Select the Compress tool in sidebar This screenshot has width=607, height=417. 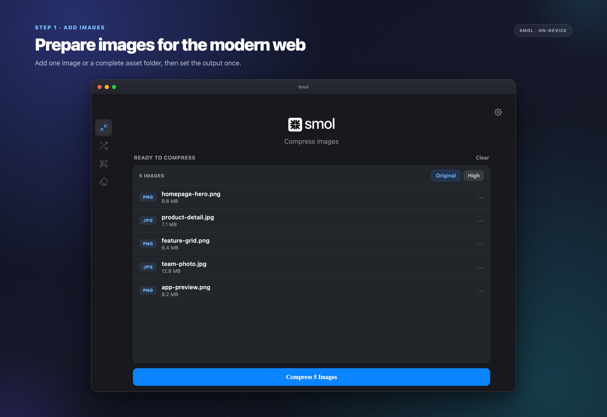pyautogui.click(x=104, y=128)
